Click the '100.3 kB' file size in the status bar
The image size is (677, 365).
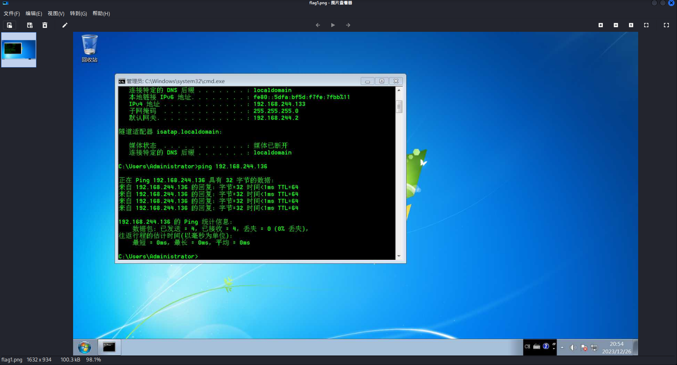point(70,360)
